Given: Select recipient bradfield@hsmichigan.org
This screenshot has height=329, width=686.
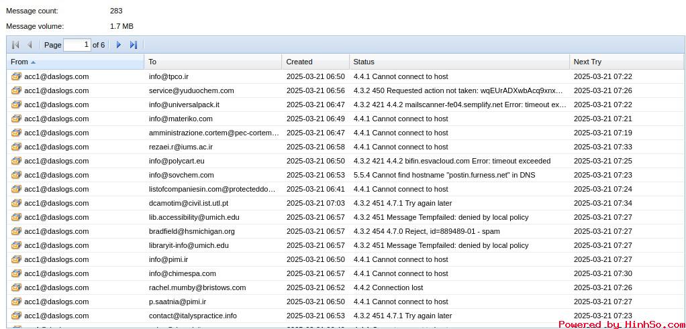Looking at the screenshot, I should 191,231.
